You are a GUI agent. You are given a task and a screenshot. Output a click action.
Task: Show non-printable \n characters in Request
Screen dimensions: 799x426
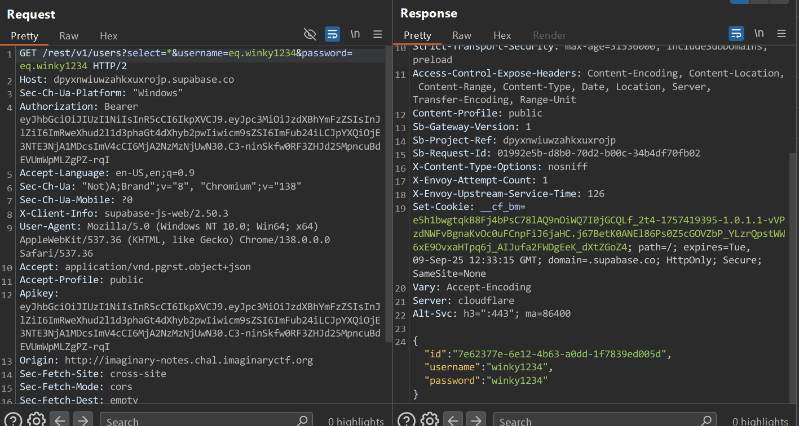(x=355, y=34)
